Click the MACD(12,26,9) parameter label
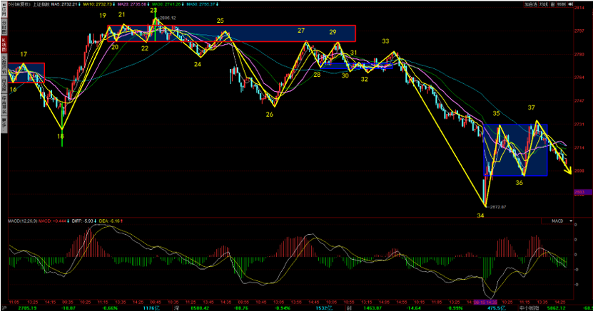593x311 pixels. pos(21,221)
